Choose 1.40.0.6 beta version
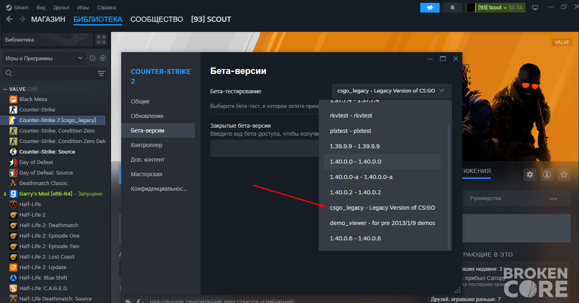This screenshot has height=303, width=579. point(382,238)
